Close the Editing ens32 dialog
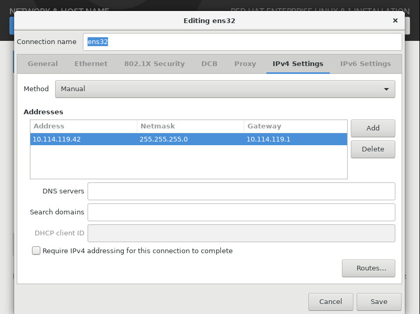Screen dimensions: 420x314 tap(395, 20)
